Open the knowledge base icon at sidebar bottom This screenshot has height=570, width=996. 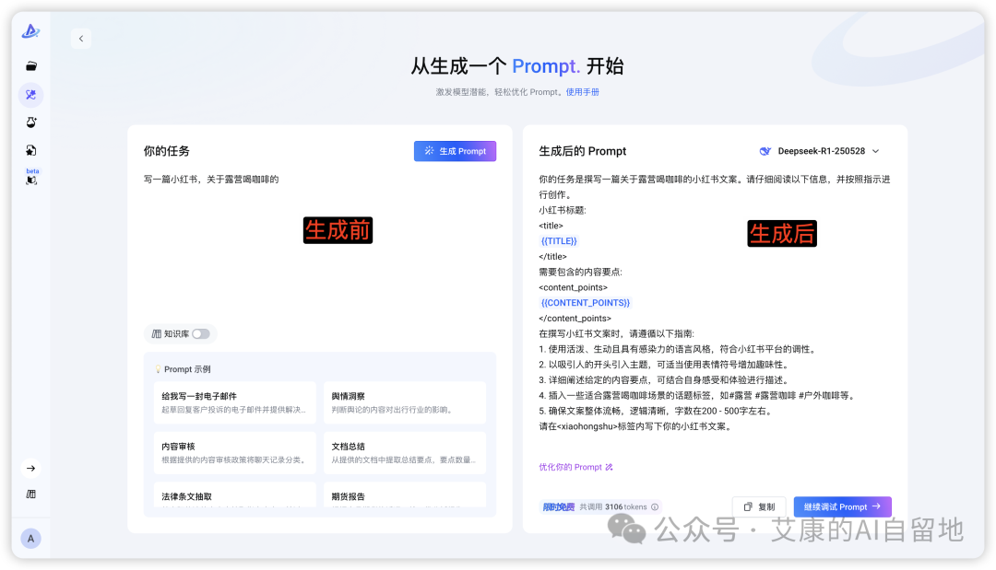[30, 494]
